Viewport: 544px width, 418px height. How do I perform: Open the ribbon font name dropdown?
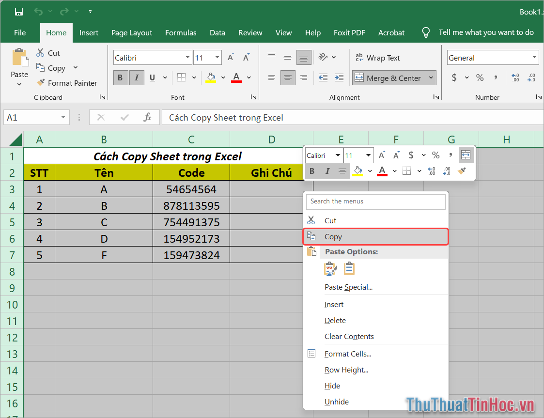[x=187, y=57]
